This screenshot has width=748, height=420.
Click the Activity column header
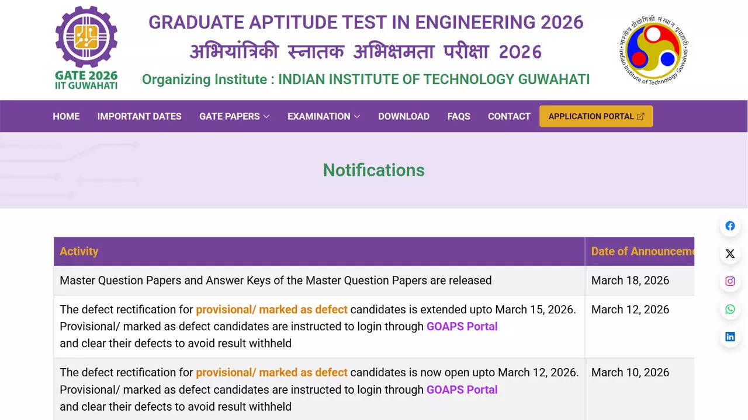pos(79,251)
